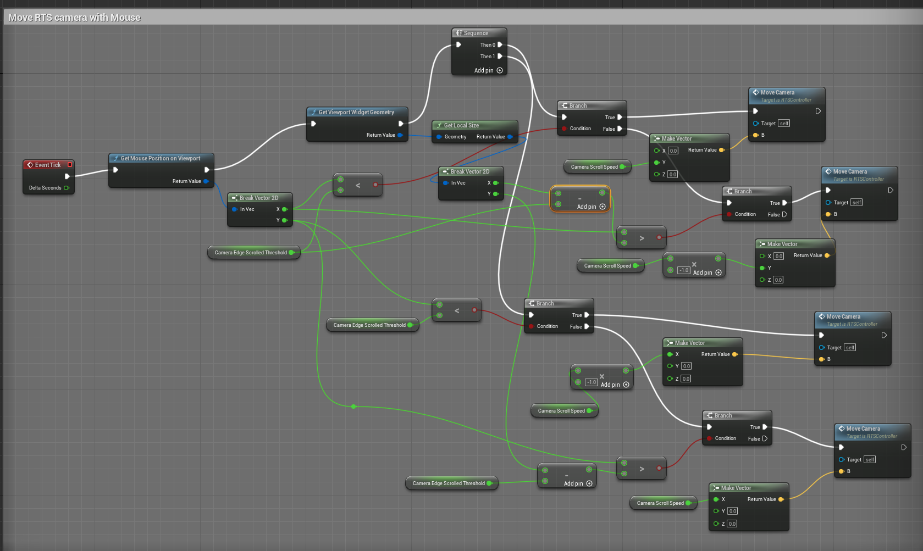
Task: Click the Sequence node header icon
Action: tap(458, 33)
